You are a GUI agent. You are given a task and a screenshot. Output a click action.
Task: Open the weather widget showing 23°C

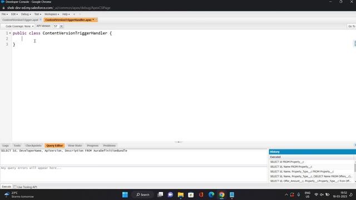pos(19,194)
